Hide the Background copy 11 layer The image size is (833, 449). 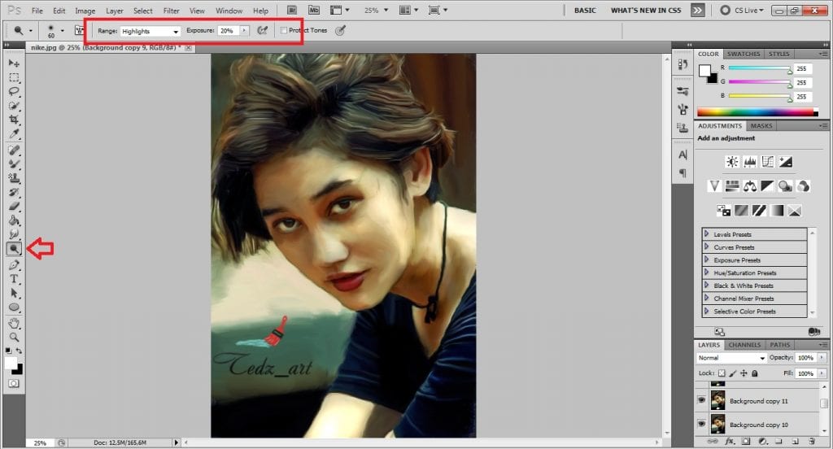700,400
